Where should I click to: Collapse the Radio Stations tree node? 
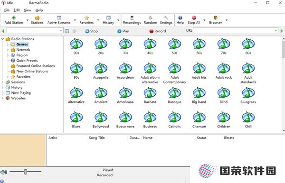tap(2, 39)
